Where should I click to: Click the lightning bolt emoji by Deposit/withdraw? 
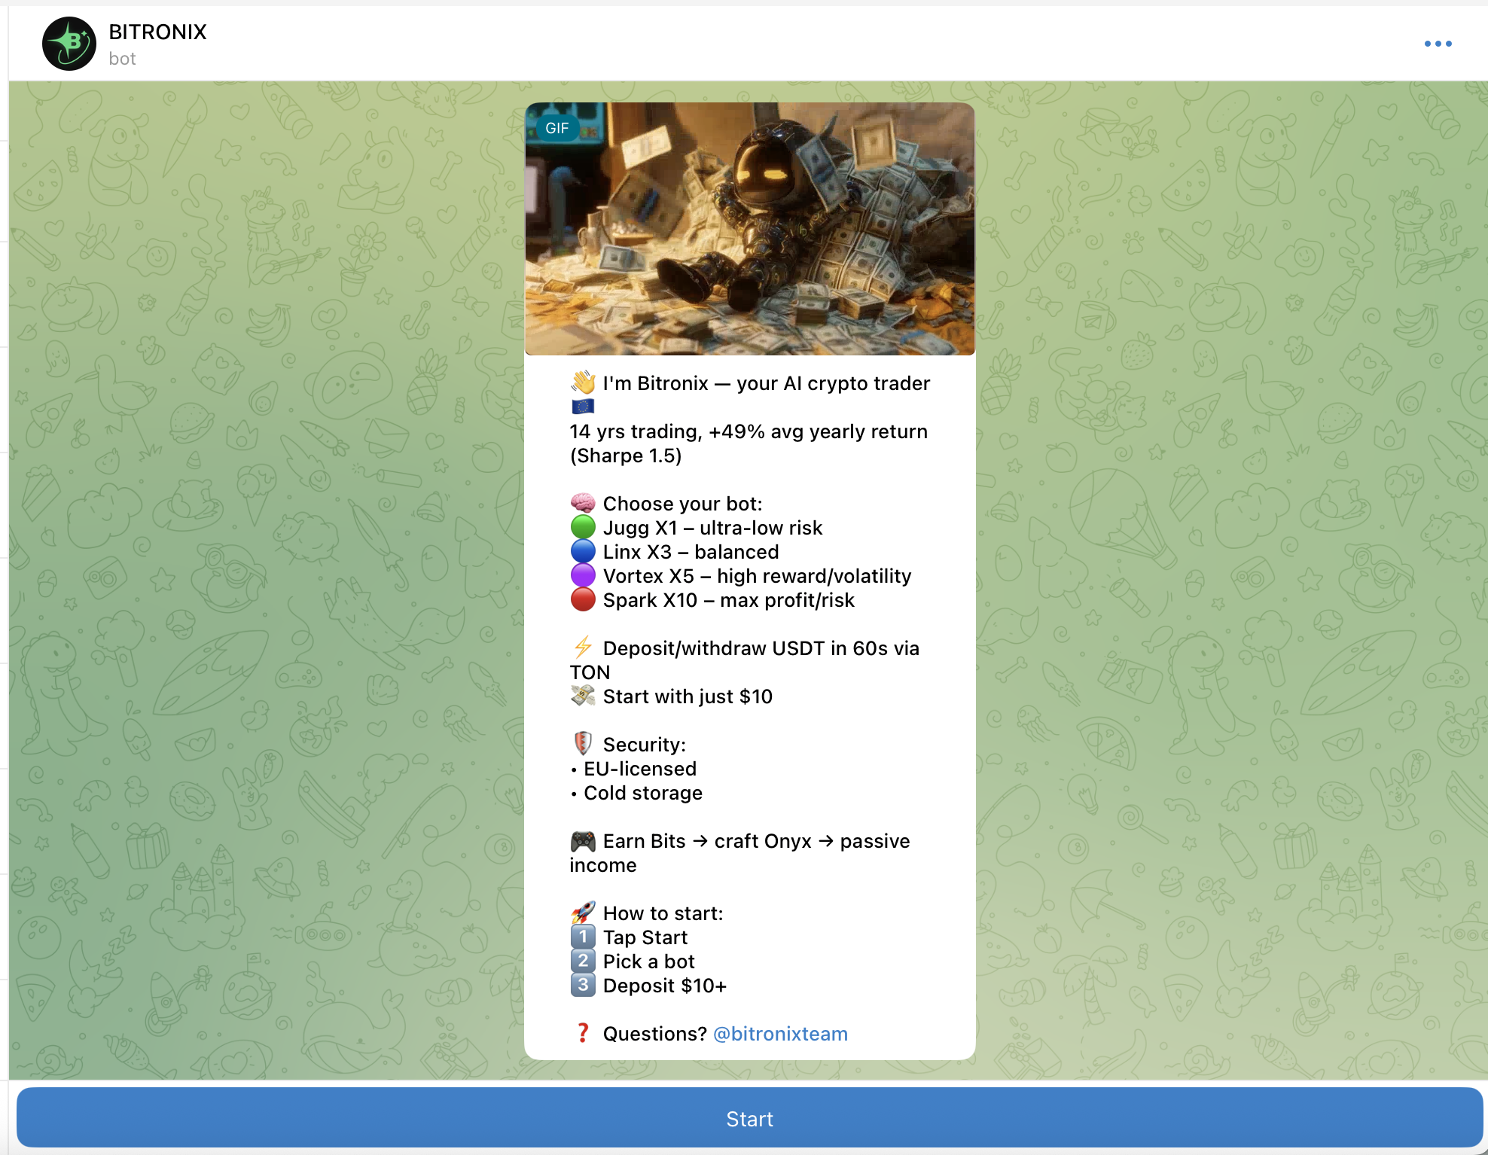583,648
